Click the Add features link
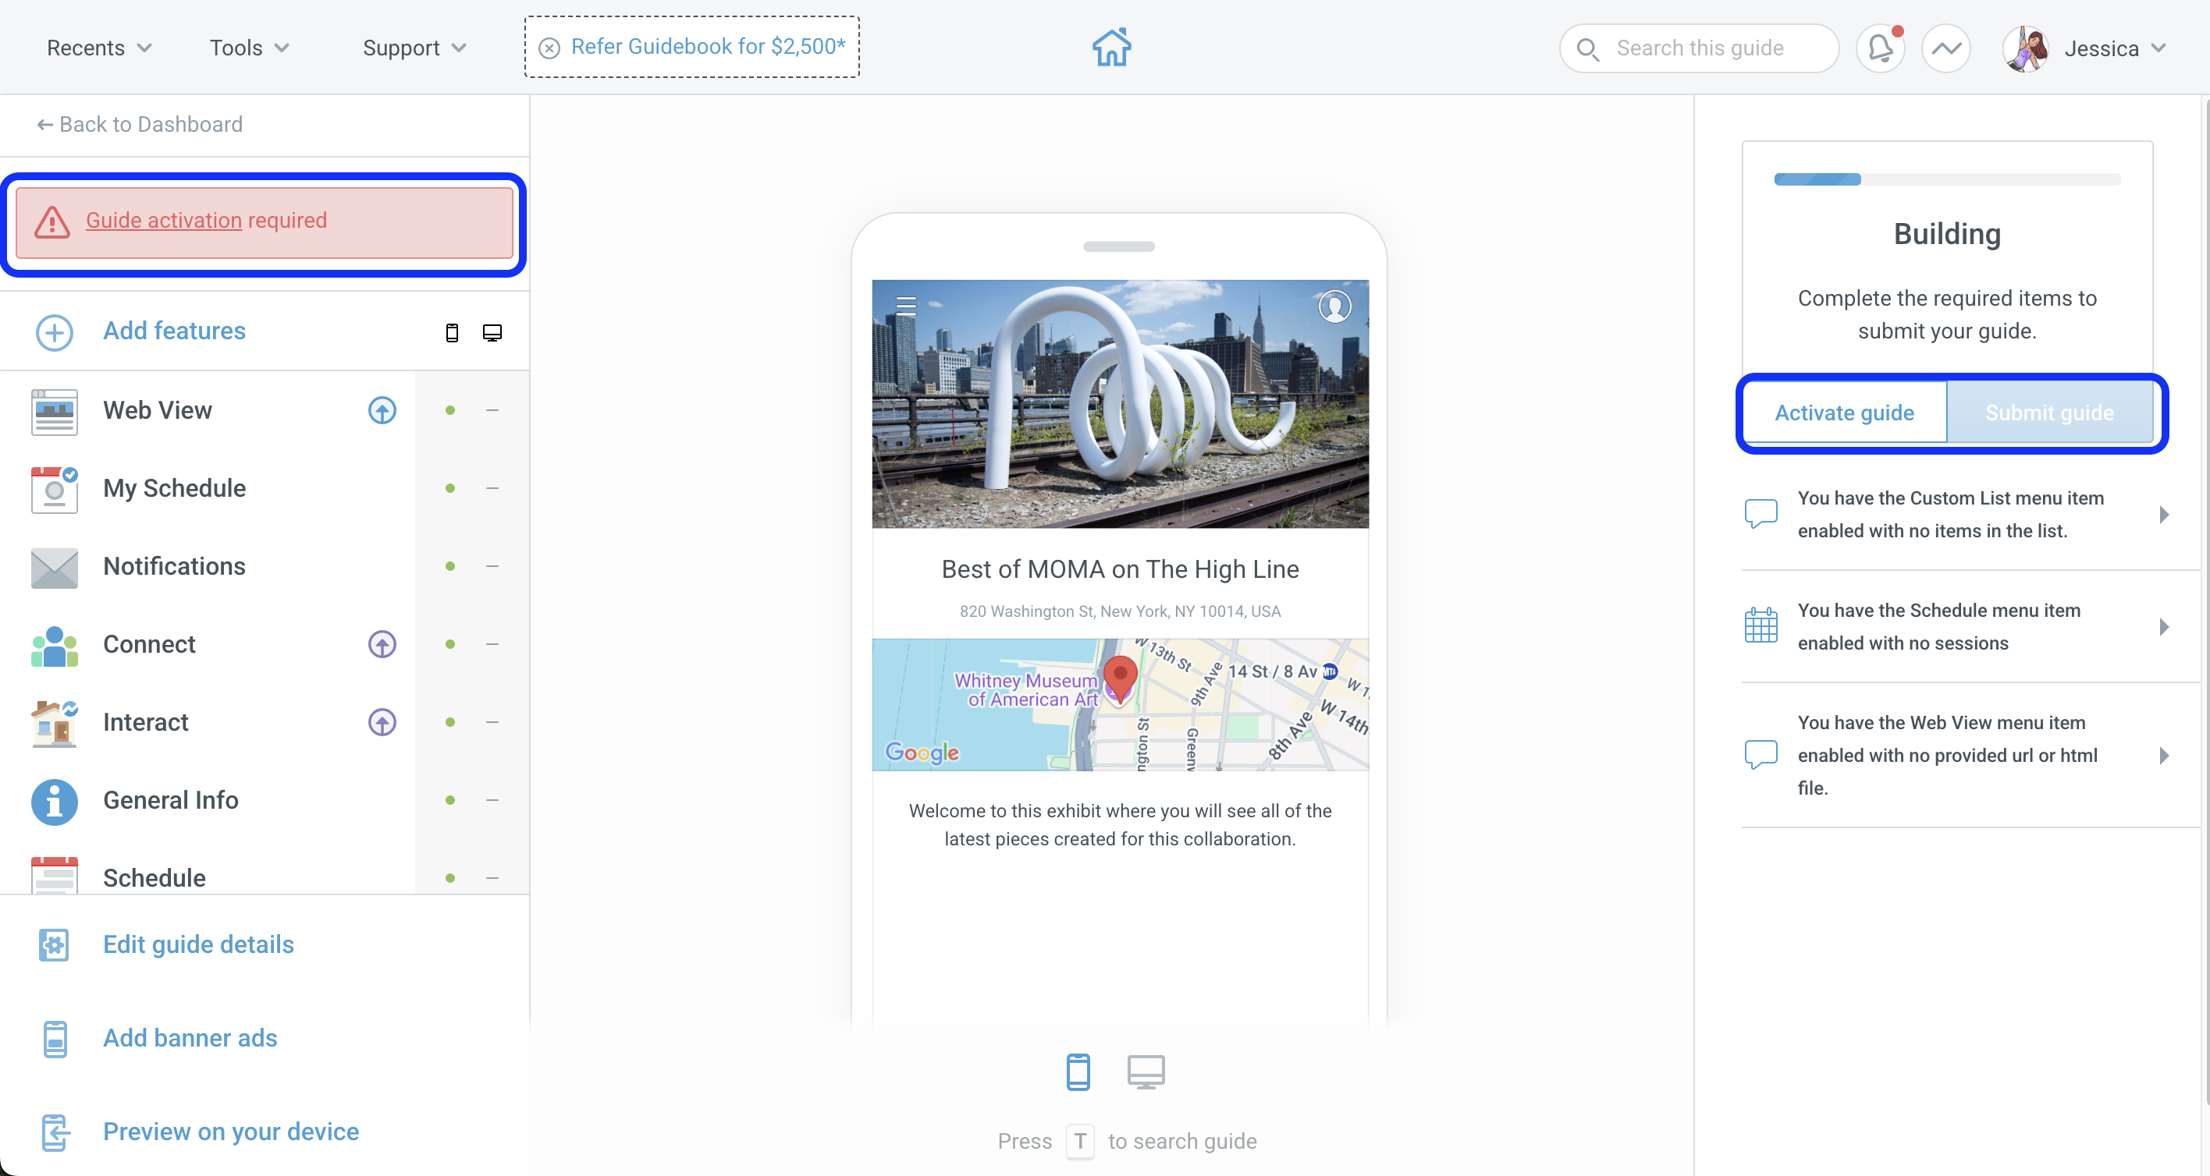 [x=174, y=331]
